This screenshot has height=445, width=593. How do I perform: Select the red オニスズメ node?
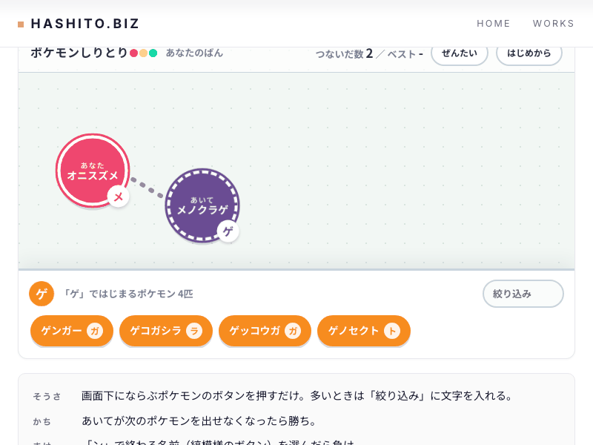[x=93, y=171]
